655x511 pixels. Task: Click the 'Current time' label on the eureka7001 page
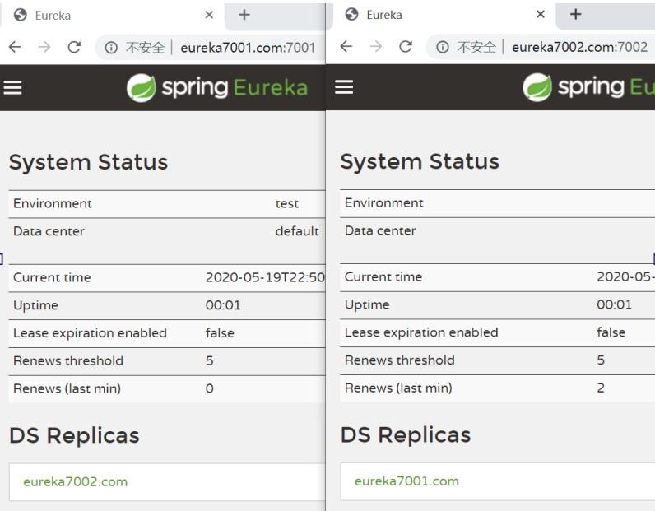click(52, 277)
